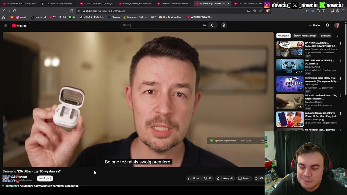Viewport: 347px width, 195px height.
Task: Open Samsung Galaxy S26 Ultra vs iPhone thumbnail
Action: pos(290,119)
